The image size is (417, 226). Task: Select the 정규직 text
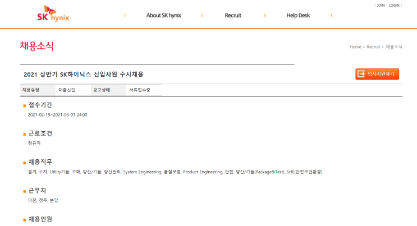point(34,143)
